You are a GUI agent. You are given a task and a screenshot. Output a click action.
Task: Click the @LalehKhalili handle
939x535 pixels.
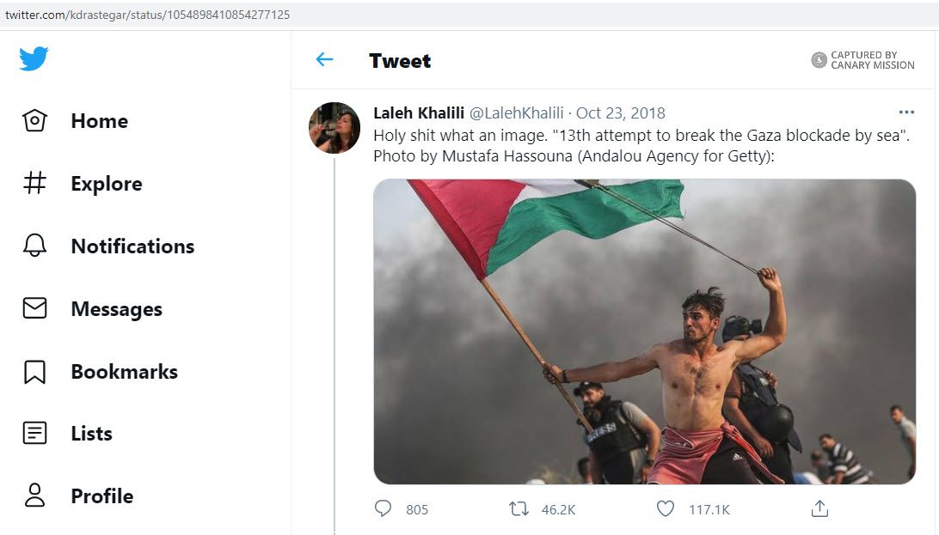[517, 113]
